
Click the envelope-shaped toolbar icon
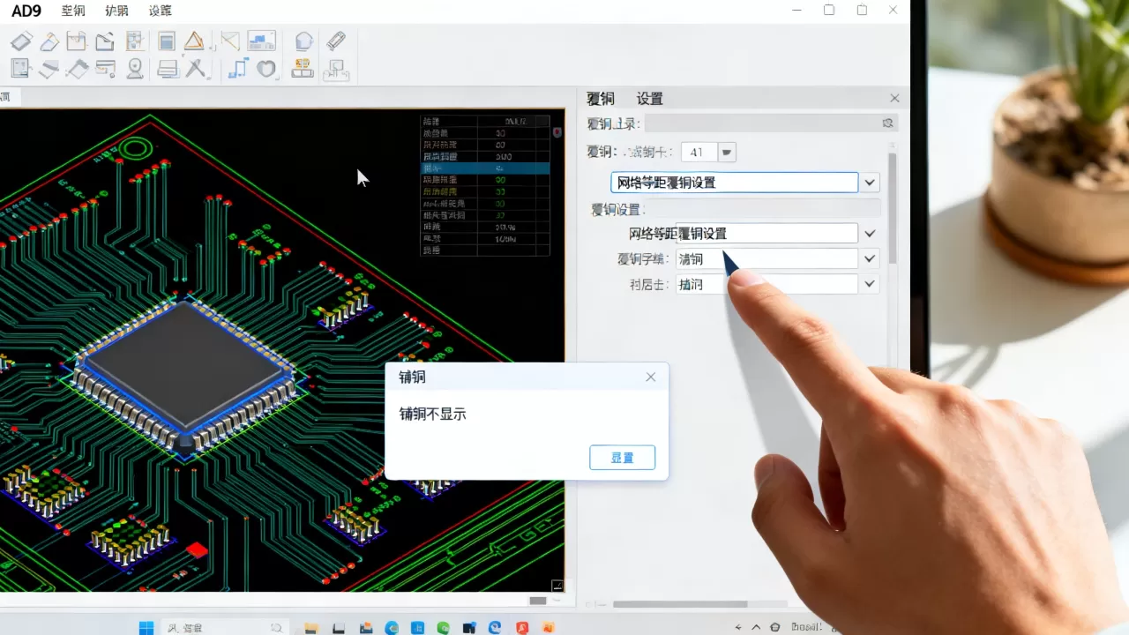(x=229, y=41)
